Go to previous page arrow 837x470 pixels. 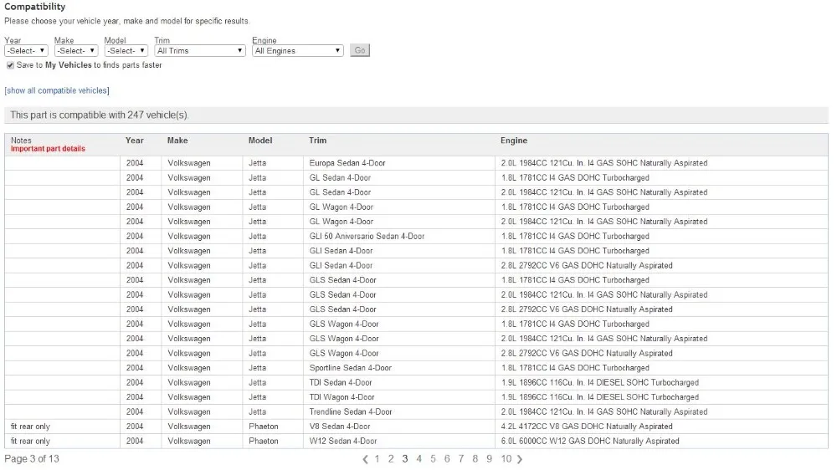point(365,459)
